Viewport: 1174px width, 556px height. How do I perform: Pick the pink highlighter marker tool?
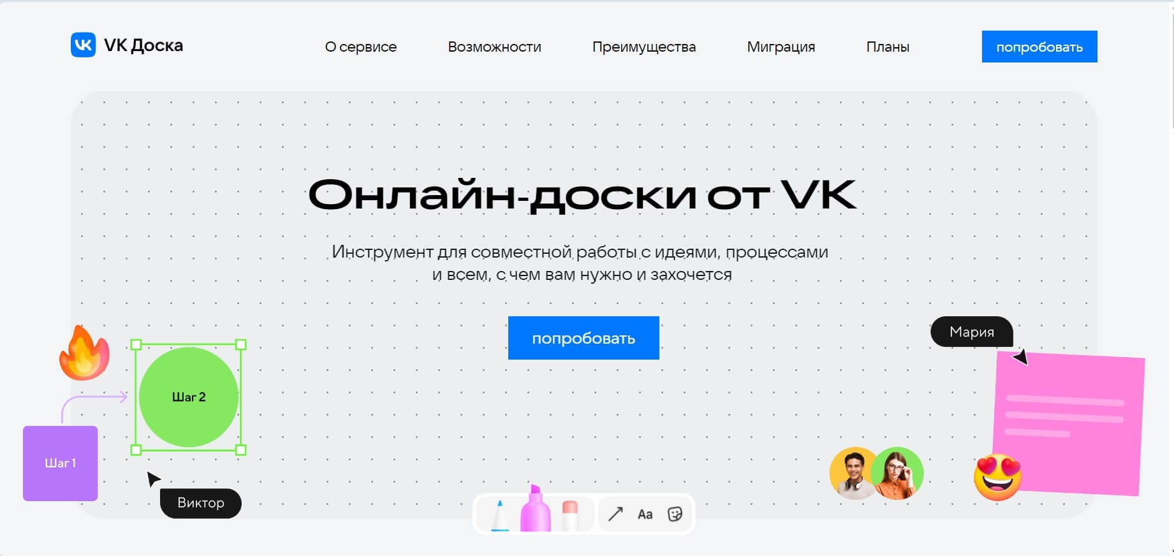pyautogui.click(x=535, y=509)
